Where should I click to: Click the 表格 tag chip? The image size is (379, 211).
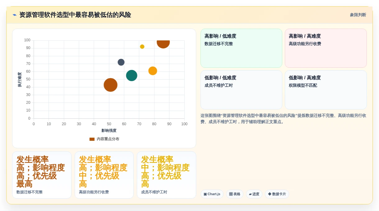235,194
